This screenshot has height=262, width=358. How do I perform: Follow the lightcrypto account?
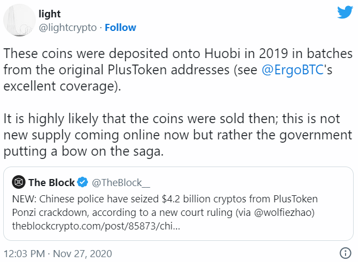coord(120,27)
